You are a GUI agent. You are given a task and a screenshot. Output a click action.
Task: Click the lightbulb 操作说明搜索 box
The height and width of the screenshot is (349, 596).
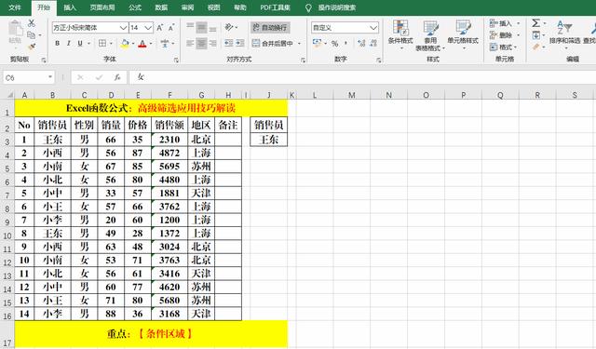tap(332, 7)
